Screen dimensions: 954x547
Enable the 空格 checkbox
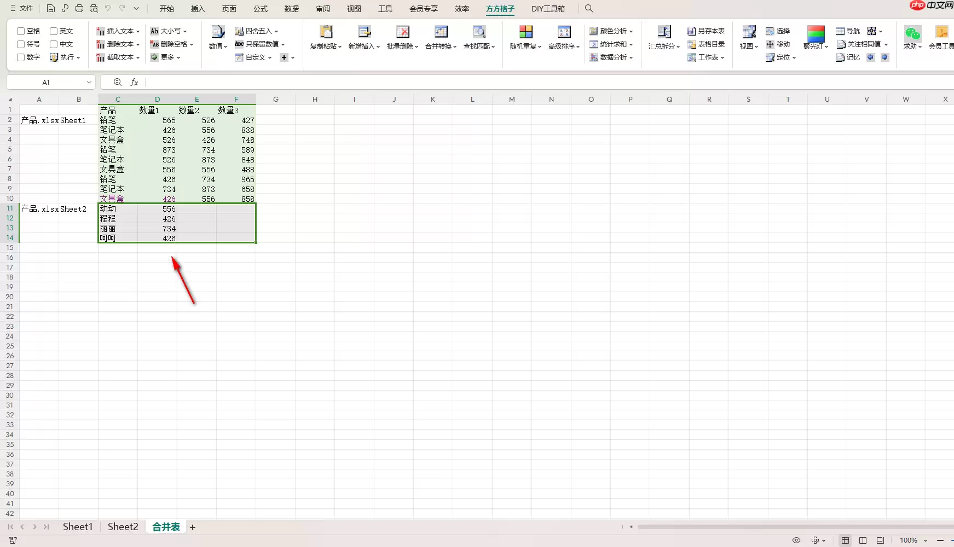pos(21,31)
